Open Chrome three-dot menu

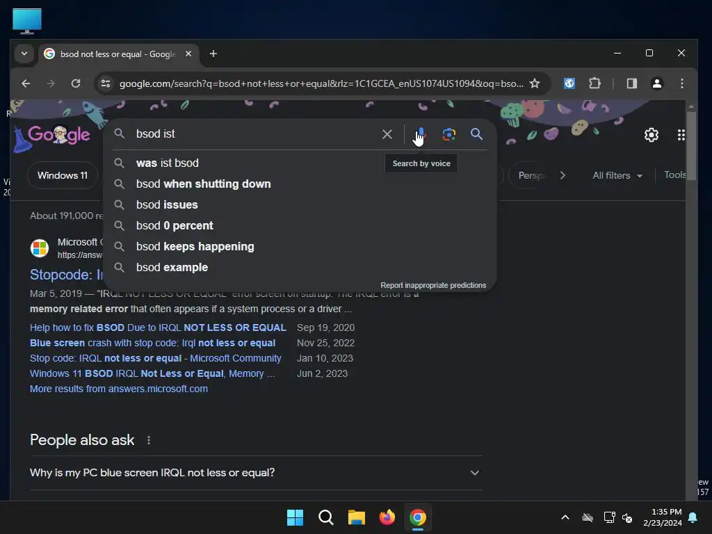coord(681,83)
